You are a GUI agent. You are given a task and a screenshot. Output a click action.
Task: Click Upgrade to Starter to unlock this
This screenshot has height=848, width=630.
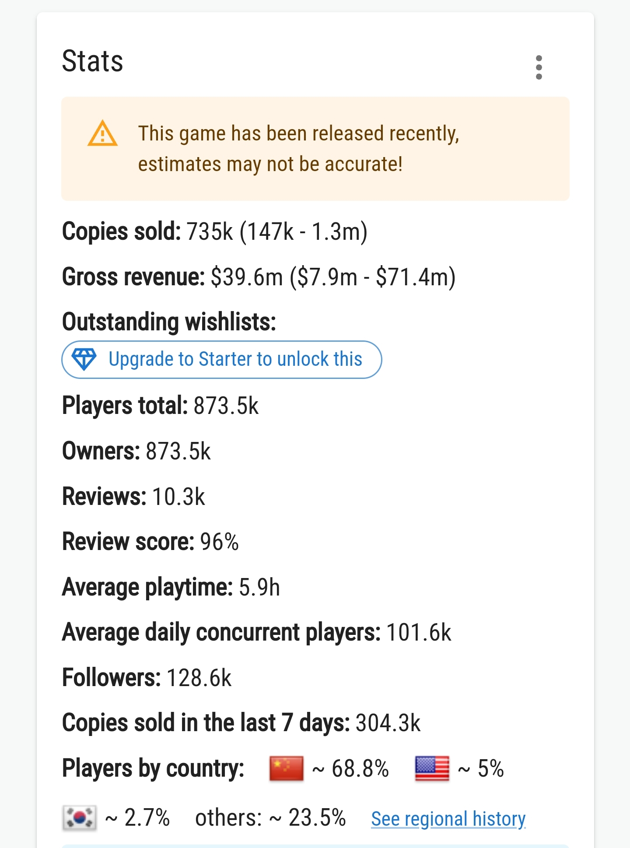pyautogui.click(x=221, y=360)
